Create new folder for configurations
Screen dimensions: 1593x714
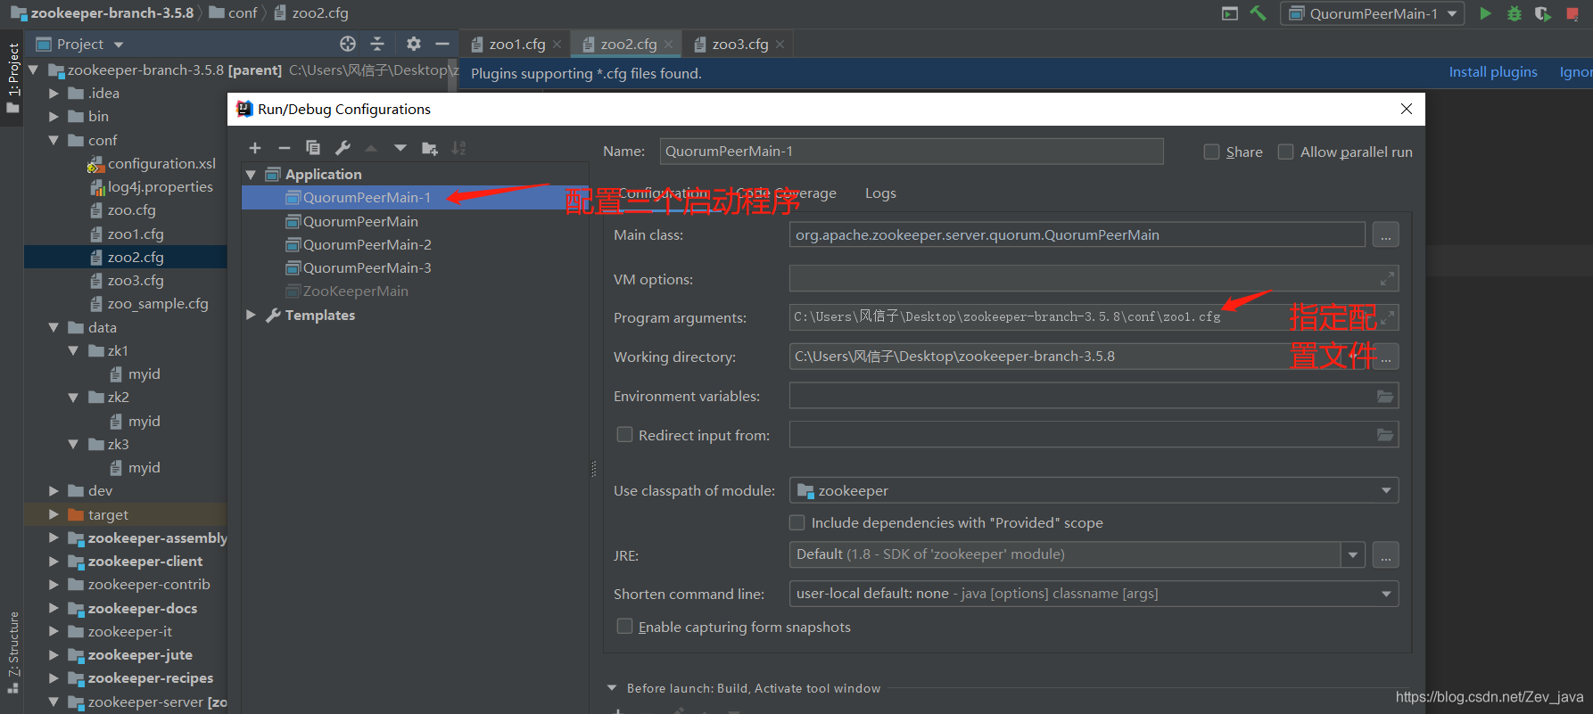430,148
